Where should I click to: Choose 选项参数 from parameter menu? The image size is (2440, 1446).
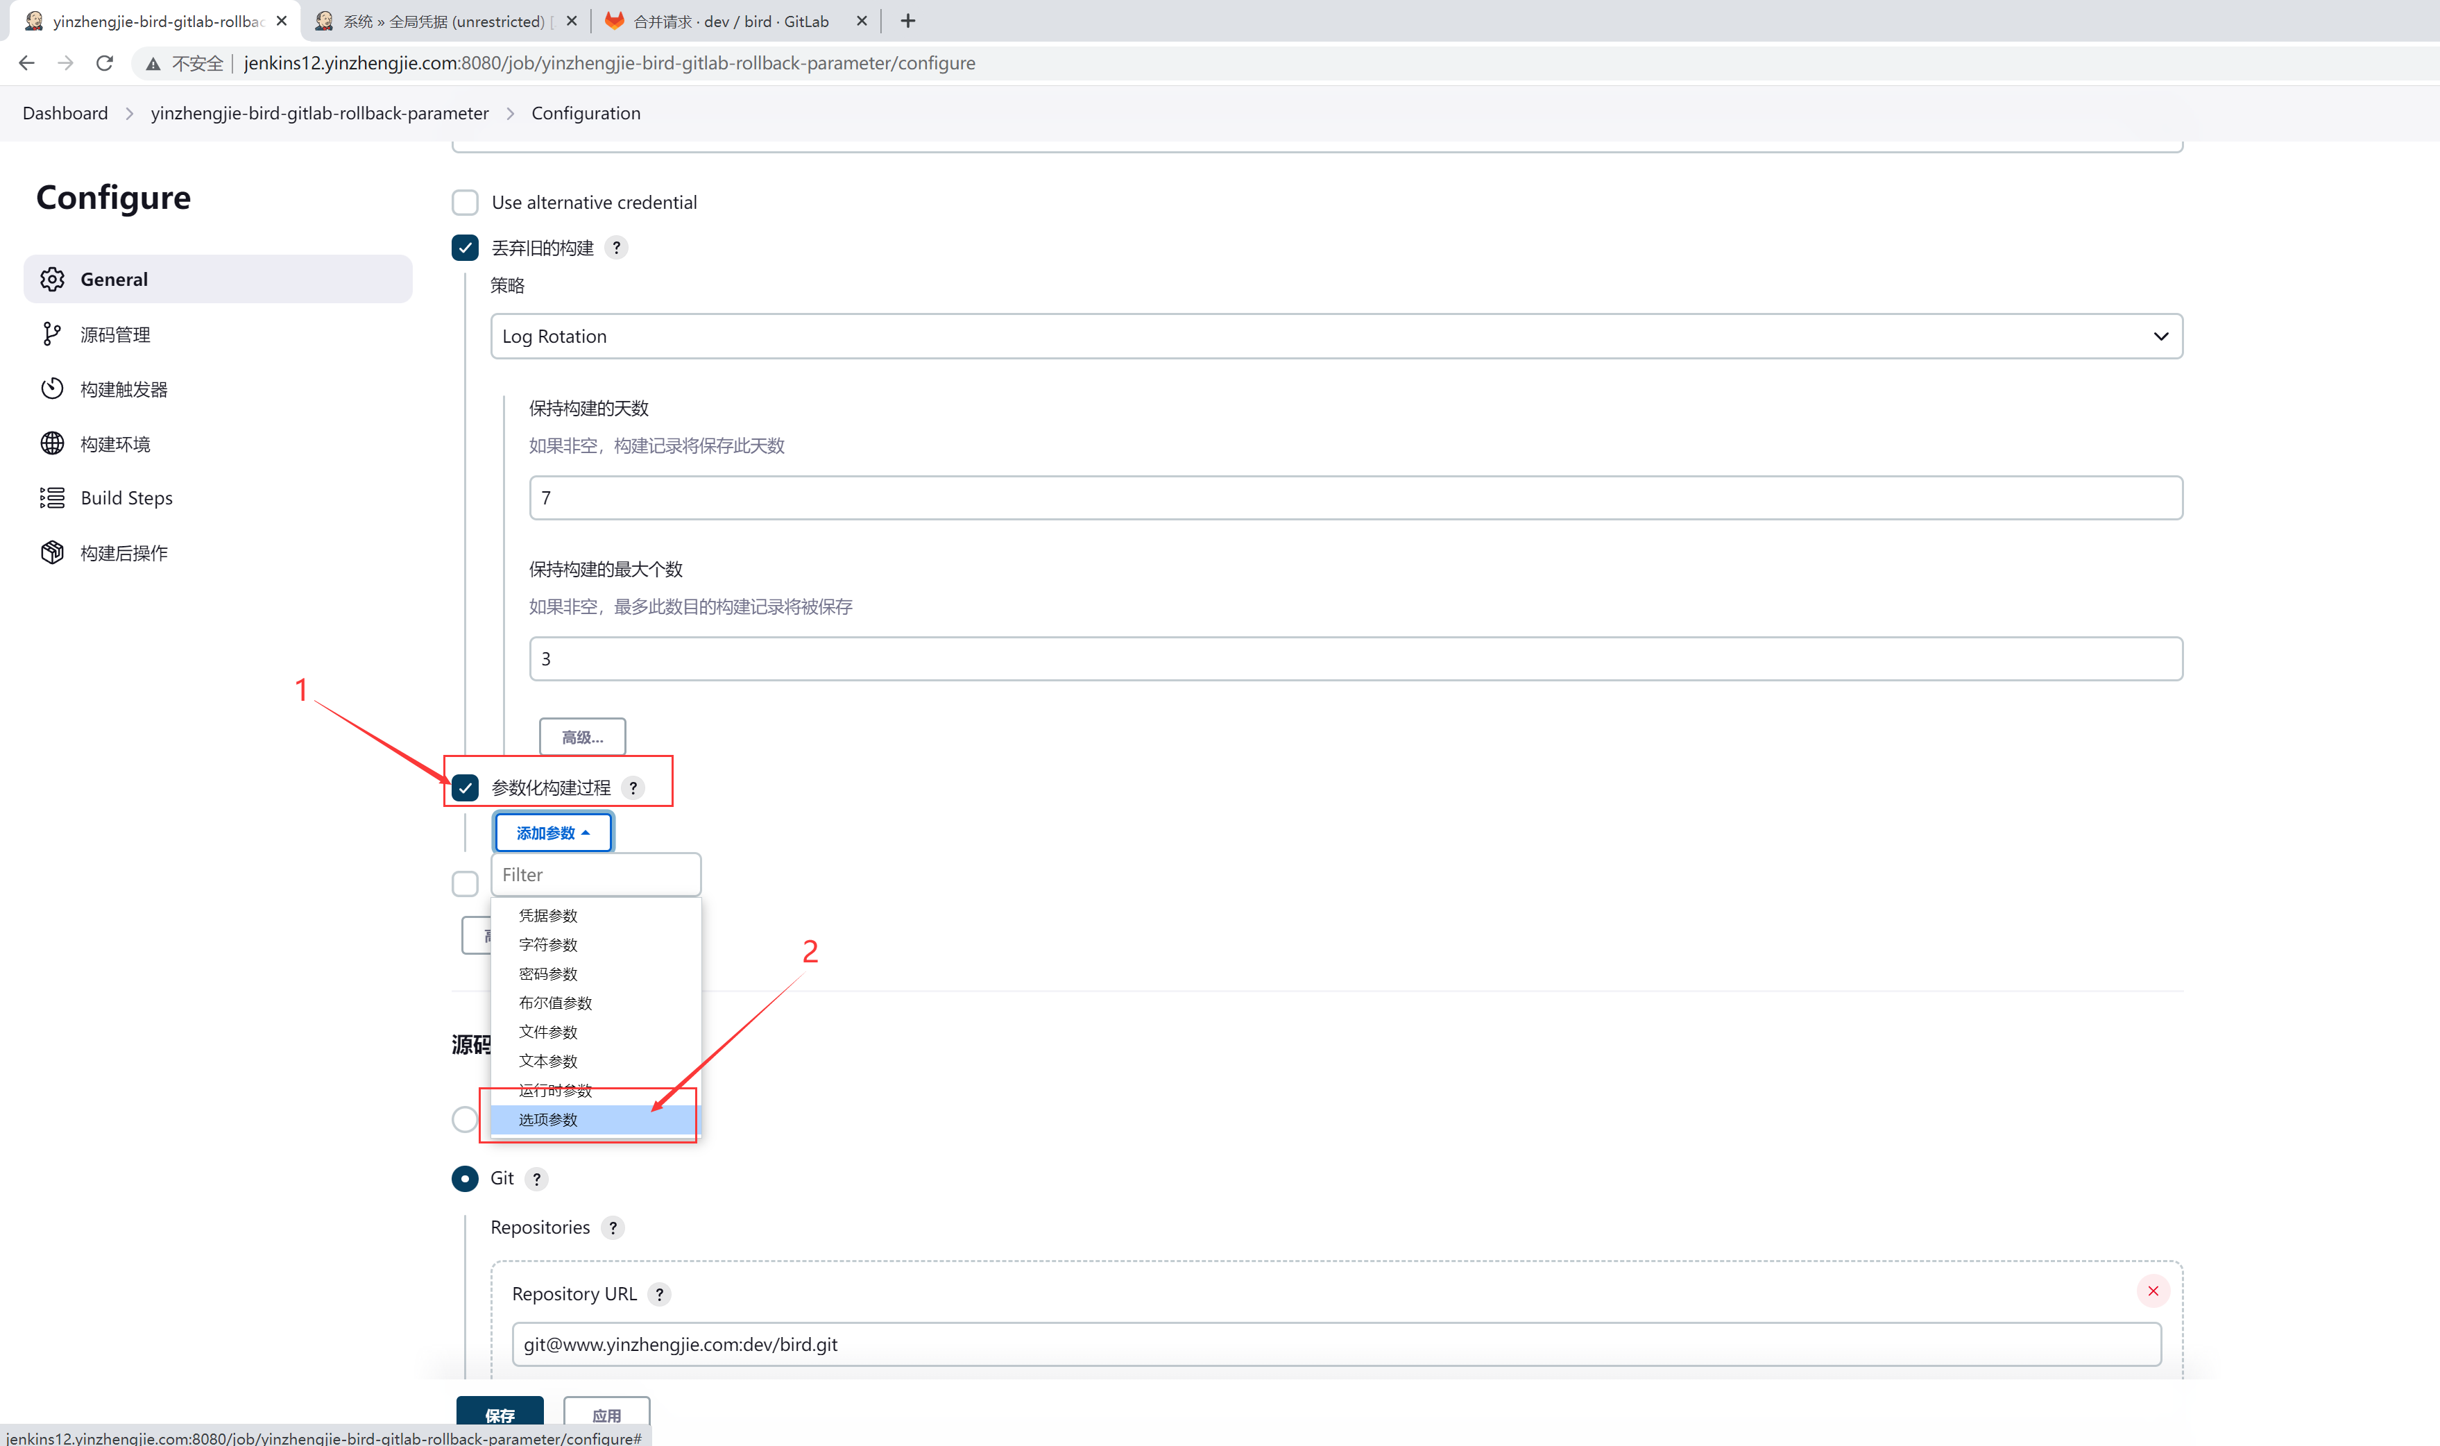coord(548,1120)
